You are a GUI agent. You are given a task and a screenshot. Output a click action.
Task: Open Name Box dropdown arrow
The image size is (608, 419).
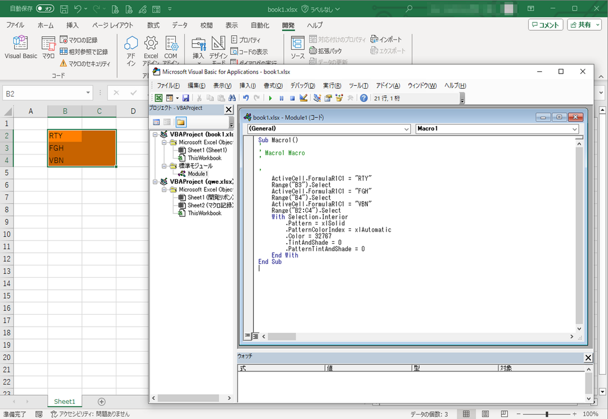(88, 93)
